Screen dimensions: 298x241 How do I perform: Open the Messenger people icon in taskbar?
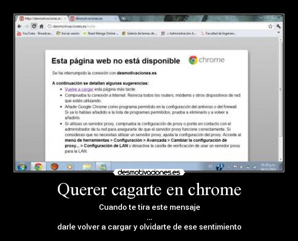tap(103, 167)
